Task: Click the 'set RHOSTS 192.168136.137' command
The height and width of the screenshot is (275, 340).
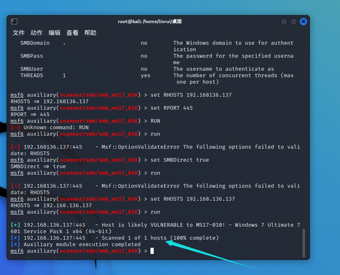Action: pyautogui.click(x=191, y=95)
